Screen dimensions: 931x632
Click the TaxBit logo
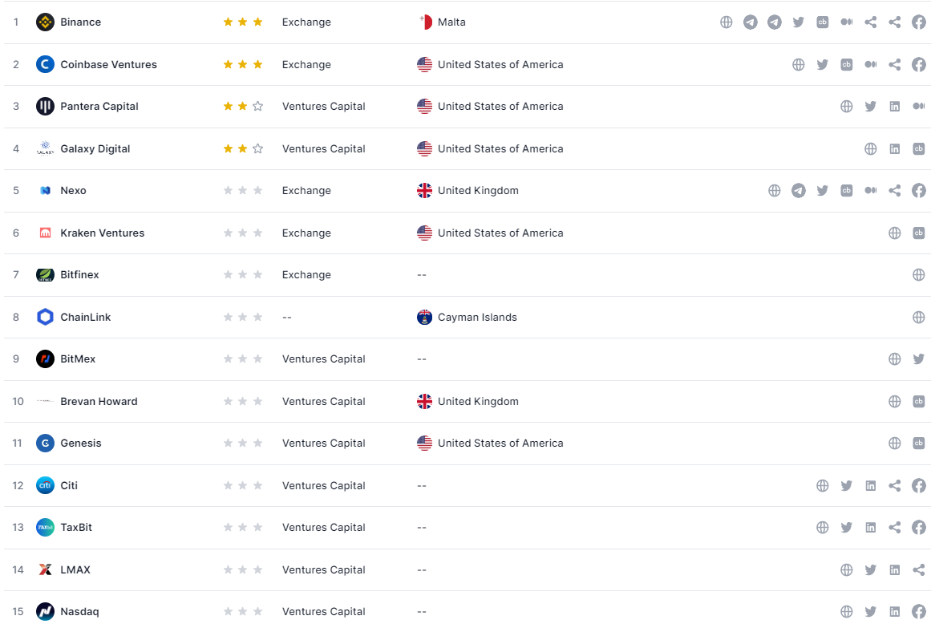click(x=45, y=527)
